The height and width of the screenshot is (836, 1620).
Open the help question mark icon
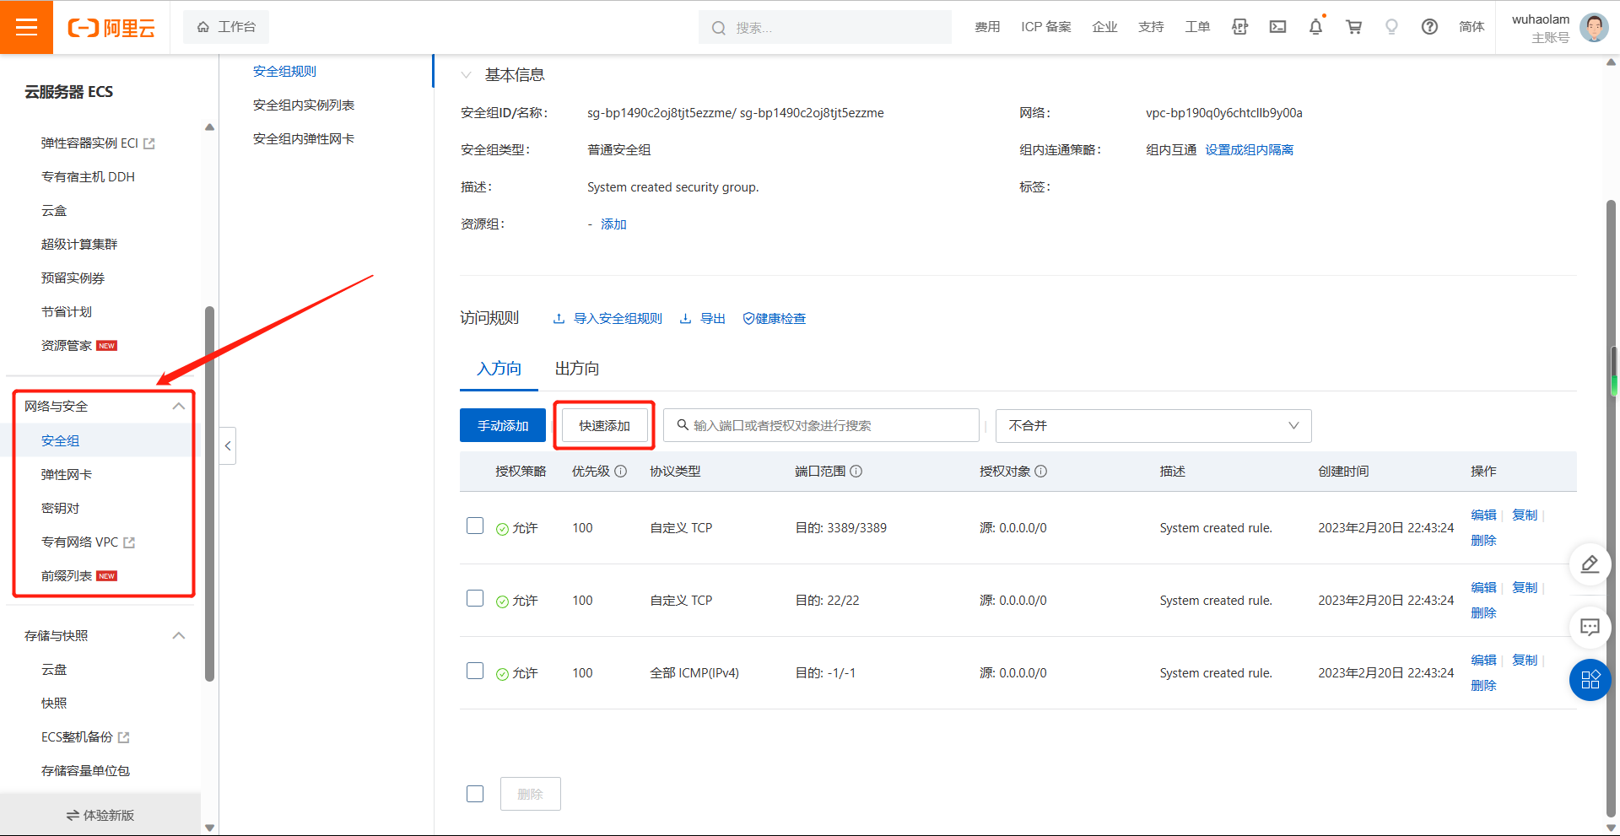click(1429, 27)
